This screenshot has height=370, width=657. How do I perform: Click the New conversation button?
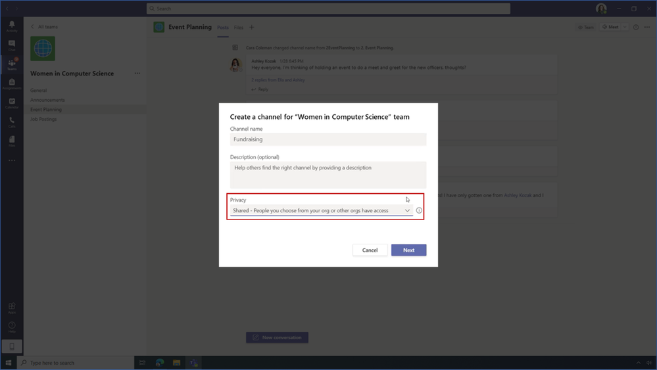click(277, 337)
